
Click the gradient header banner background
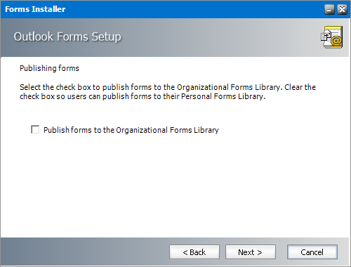pos(211,37)
